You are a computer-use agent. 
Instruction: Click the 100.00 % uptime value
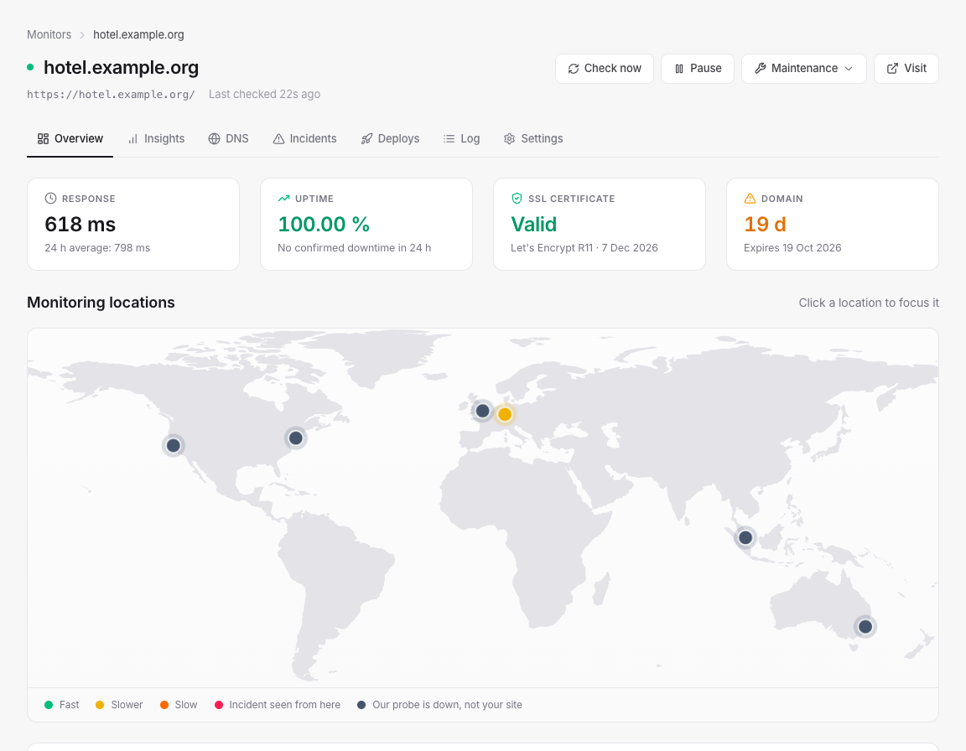[x=324, y=224]
